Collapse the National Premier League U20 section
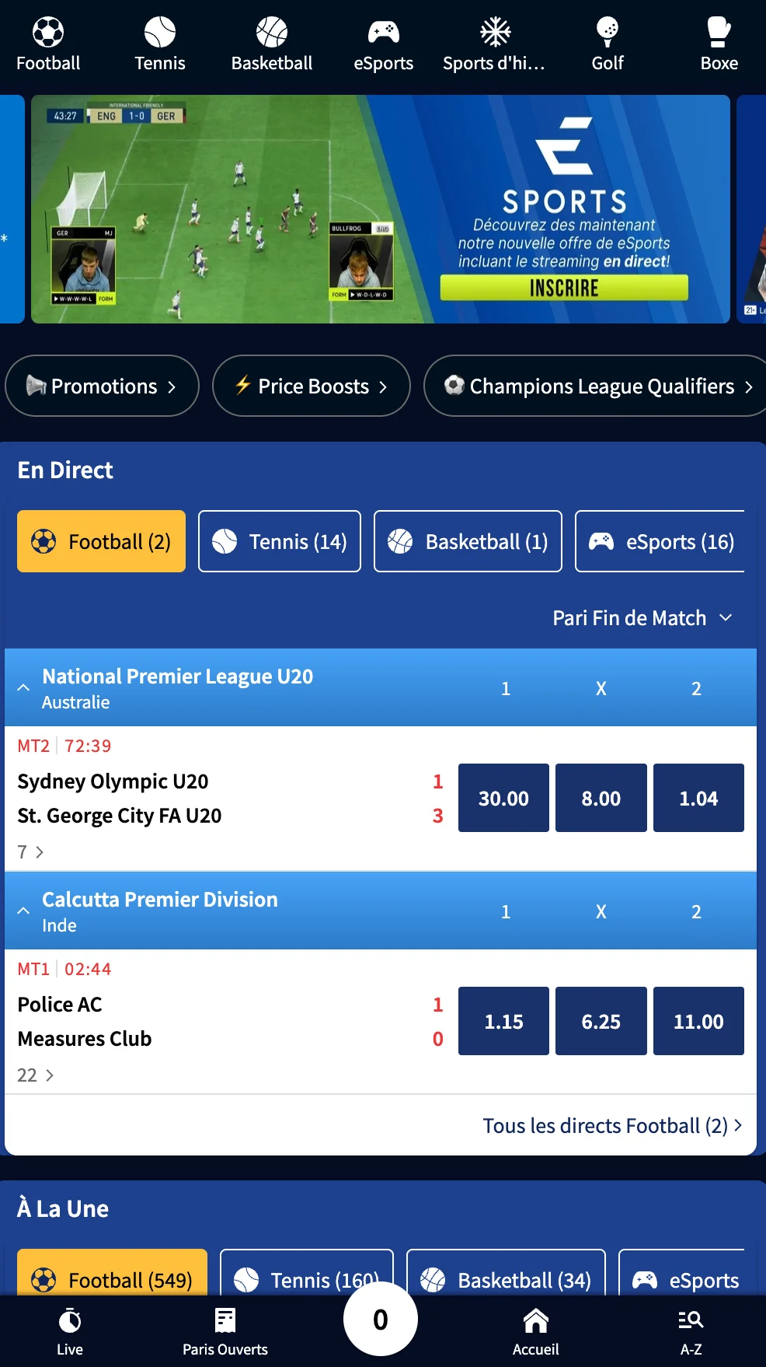This screenshot has height=1367, width=766. pyautogui.click(x=23, y=687)
